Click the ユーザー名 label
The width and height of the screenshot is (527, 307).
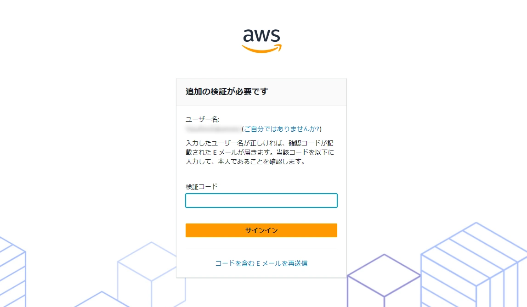pos(202,119)
